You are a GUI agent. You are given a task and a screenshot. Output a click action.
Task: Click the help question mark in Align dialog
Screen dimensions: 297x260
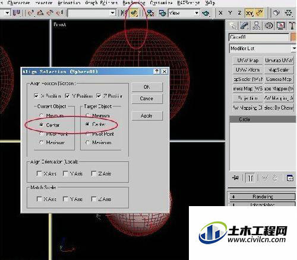pos(157,72)
